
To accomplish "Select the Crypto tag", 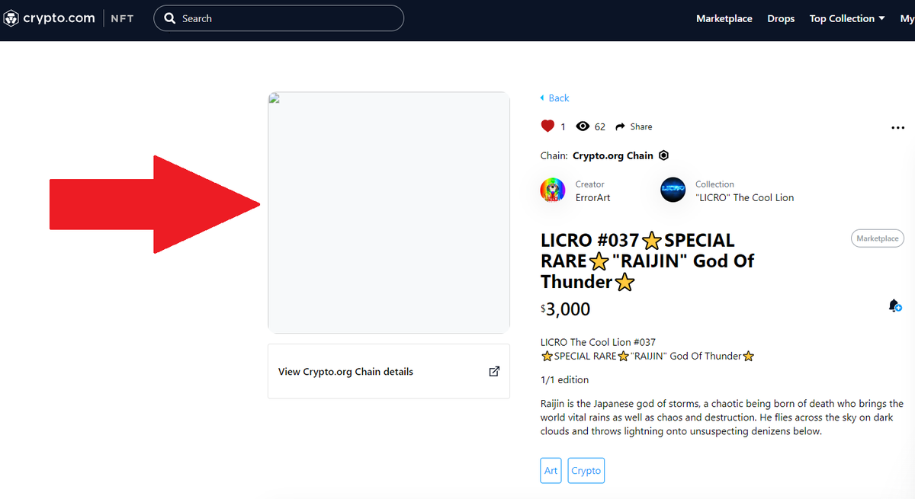I will coord(586,470).
